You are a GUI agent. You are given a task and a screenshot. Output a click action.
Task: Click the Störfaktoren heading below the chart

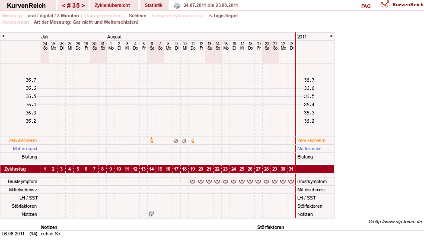(x=271, y=227)
